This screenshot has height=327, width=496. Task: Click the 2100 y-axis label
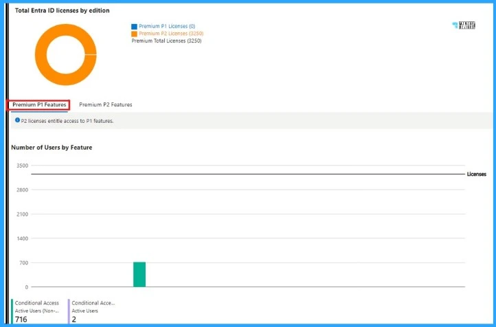click(22, 214)
